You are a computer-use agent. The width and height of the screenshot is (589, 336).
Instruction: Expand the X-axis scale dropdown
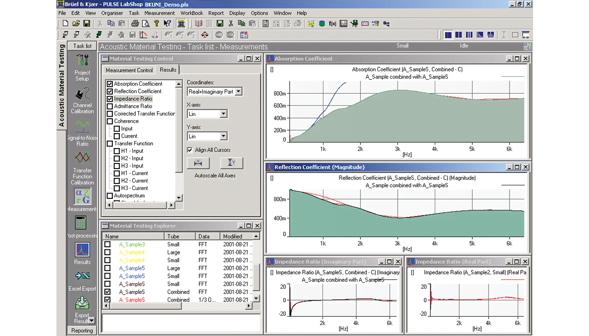[x=223, y=114]
